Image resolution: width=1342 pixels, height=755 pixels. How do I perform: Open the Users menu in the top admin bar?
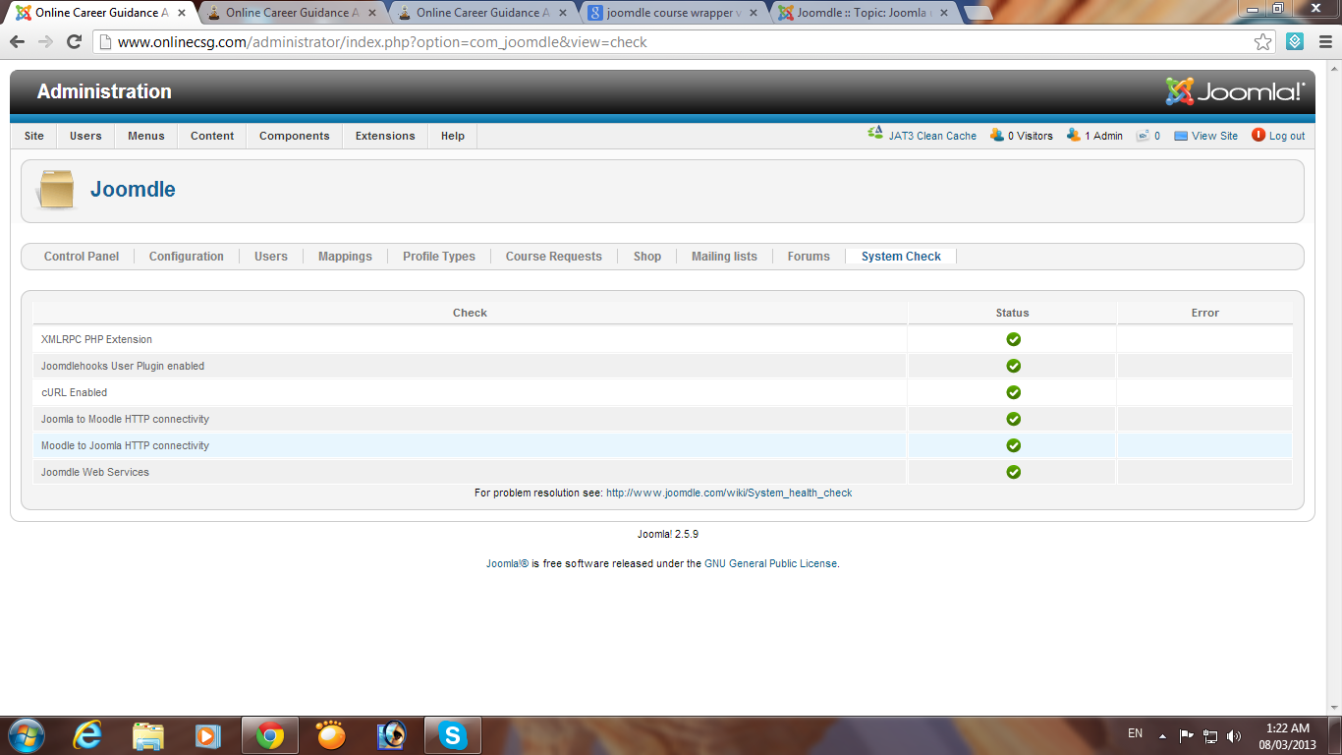pyautogui.click(x=85, y=136)
